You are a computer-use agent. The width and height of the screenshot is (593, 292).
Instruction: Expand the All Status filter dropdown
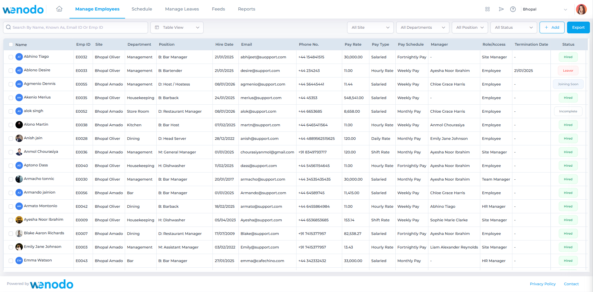tap(513, 27)
